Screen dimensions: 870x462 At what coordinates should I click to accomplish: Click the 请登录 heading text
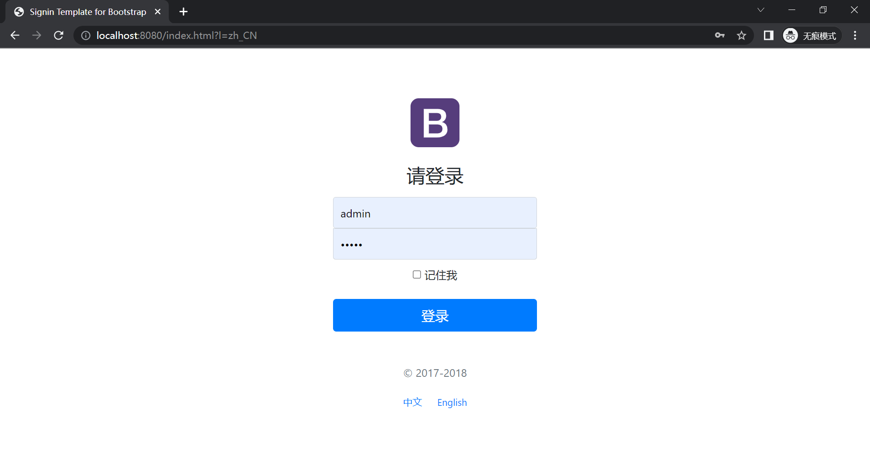tap(435, 176)
